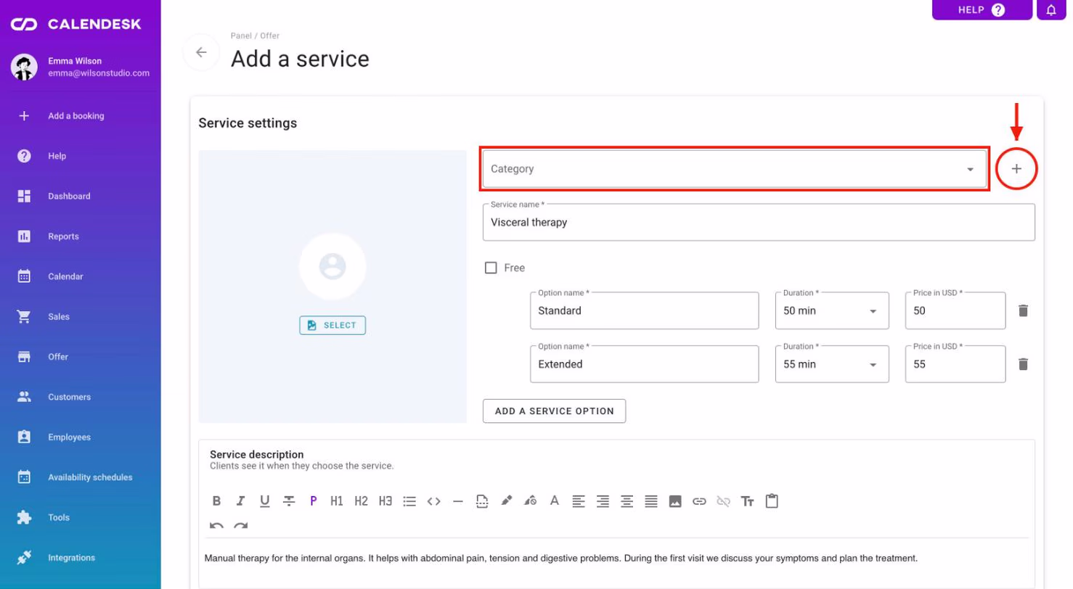The image size is (1073, 589).
Task: Delete the Standard service option
Action: [x=1023, y=310]
